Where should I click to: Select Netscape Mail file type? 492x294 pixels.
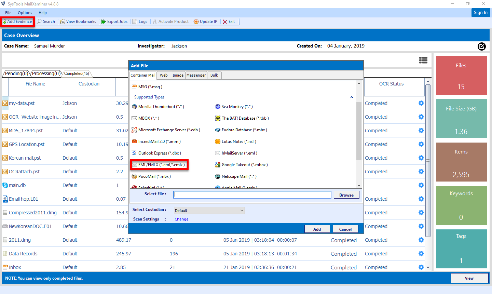tap(236, 176)
